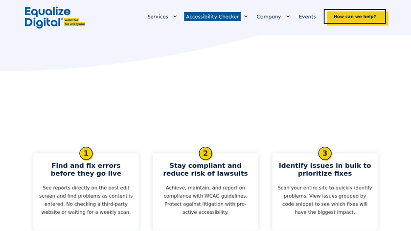Expand the Accessibility Checker submenu chevron
Viewport: 411px width, 231px height.
pos(246,16)
